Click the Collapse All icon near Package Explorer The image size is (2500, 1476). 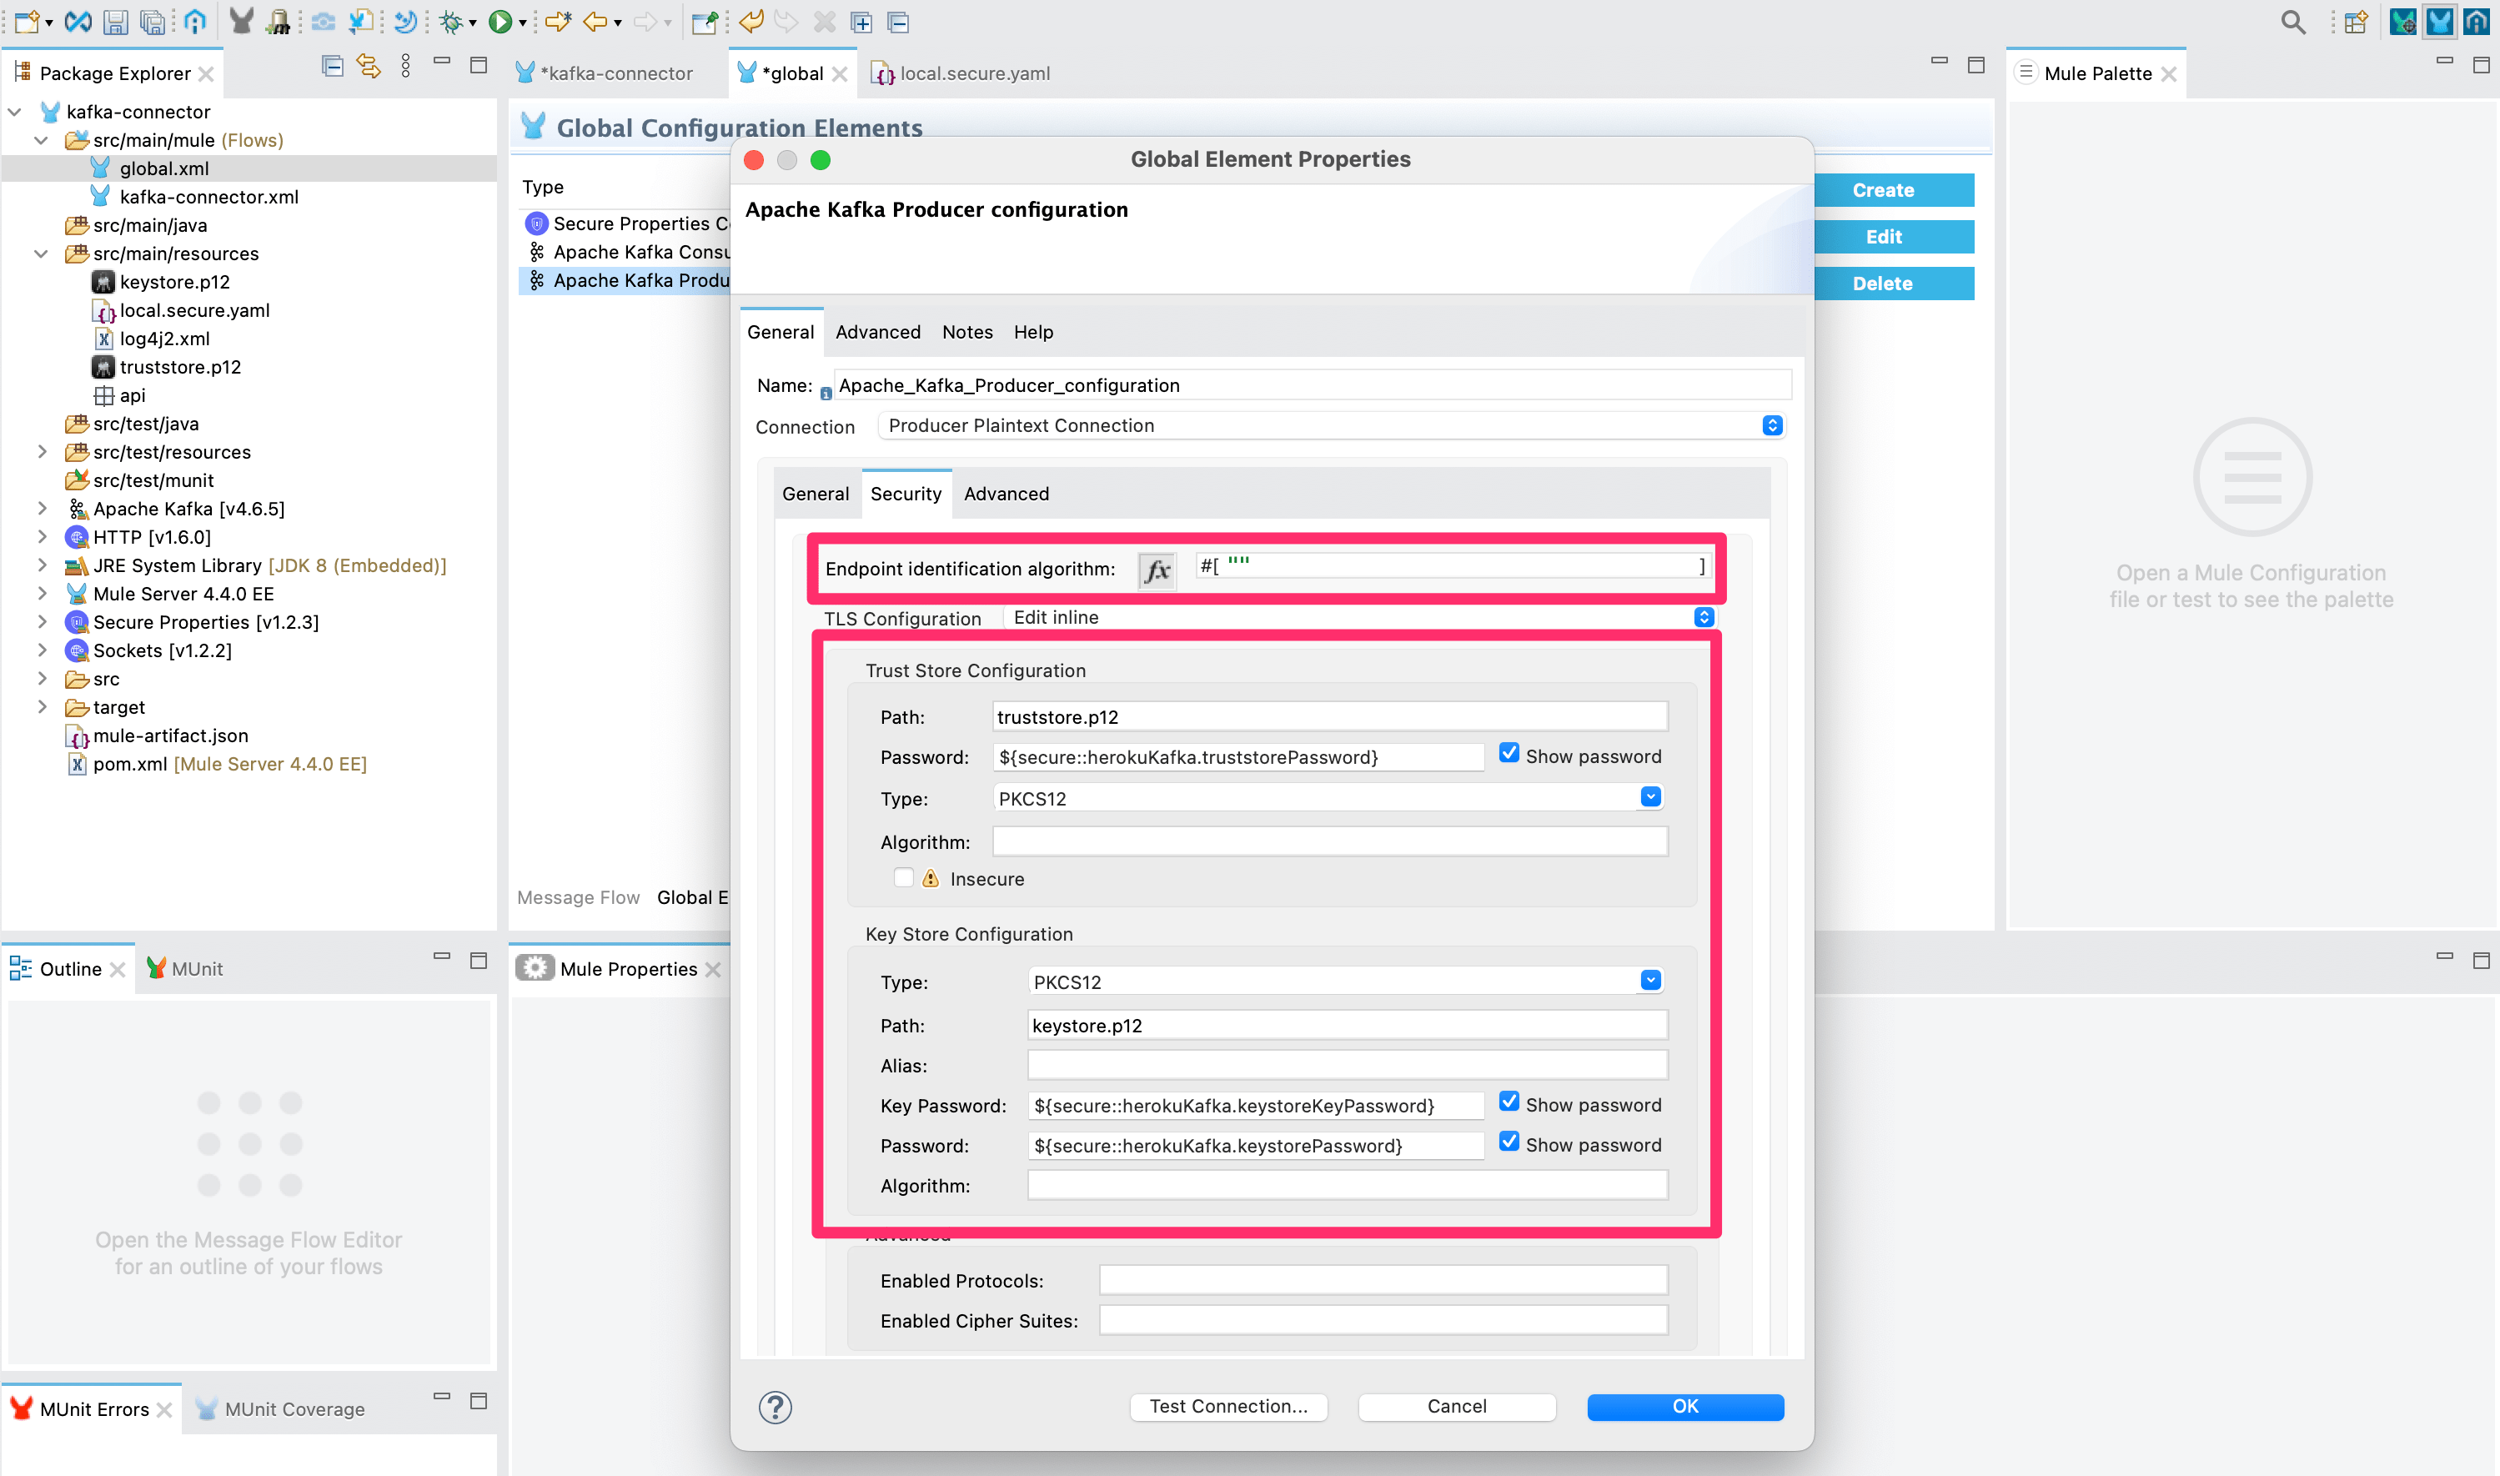pos(332,66)
